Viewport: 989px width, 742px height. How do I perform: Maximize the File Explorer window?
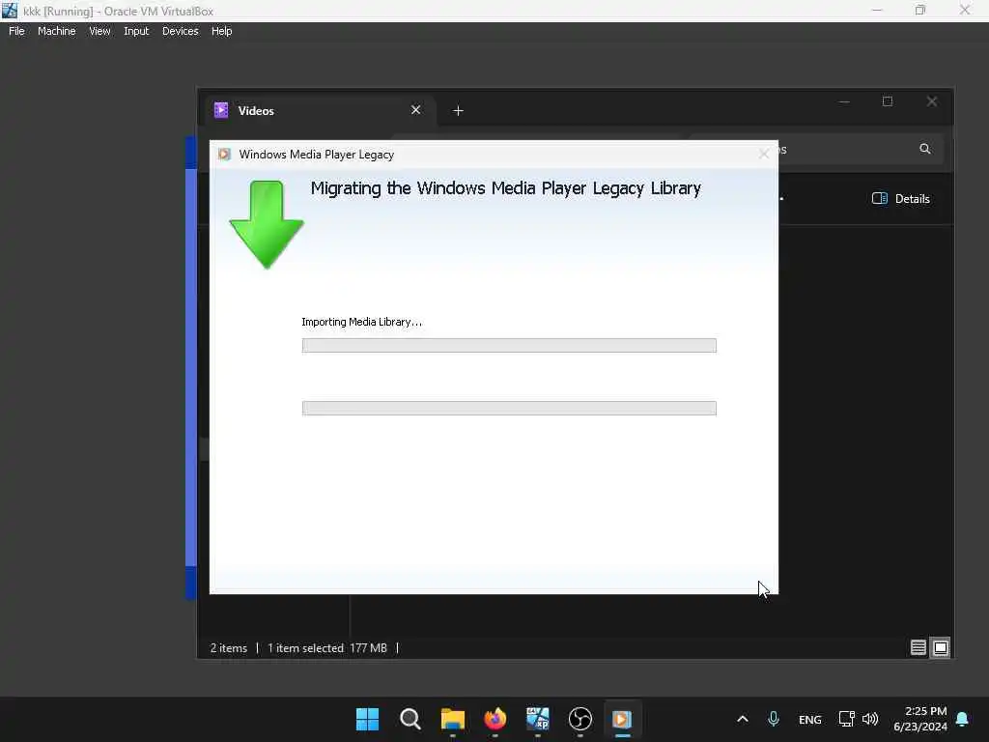(888, 101)
